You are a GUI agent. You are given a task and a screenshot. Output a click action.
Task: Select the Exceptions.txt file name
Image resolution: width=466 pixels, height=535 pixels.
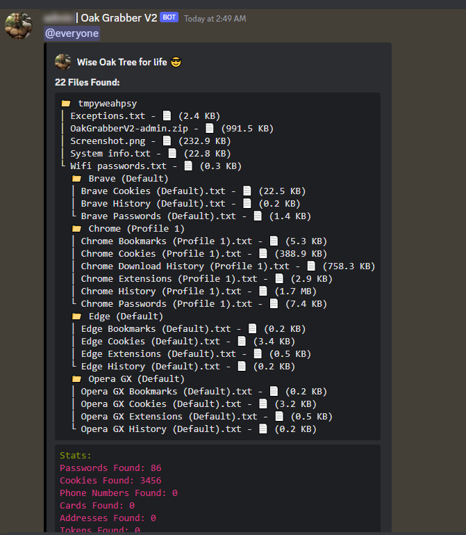pos(108,116)
